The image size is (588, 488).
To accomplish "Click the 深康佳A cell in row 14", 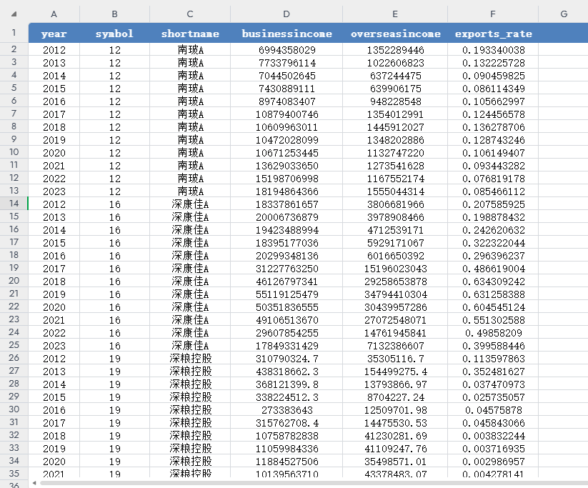I will coord(190,204).
